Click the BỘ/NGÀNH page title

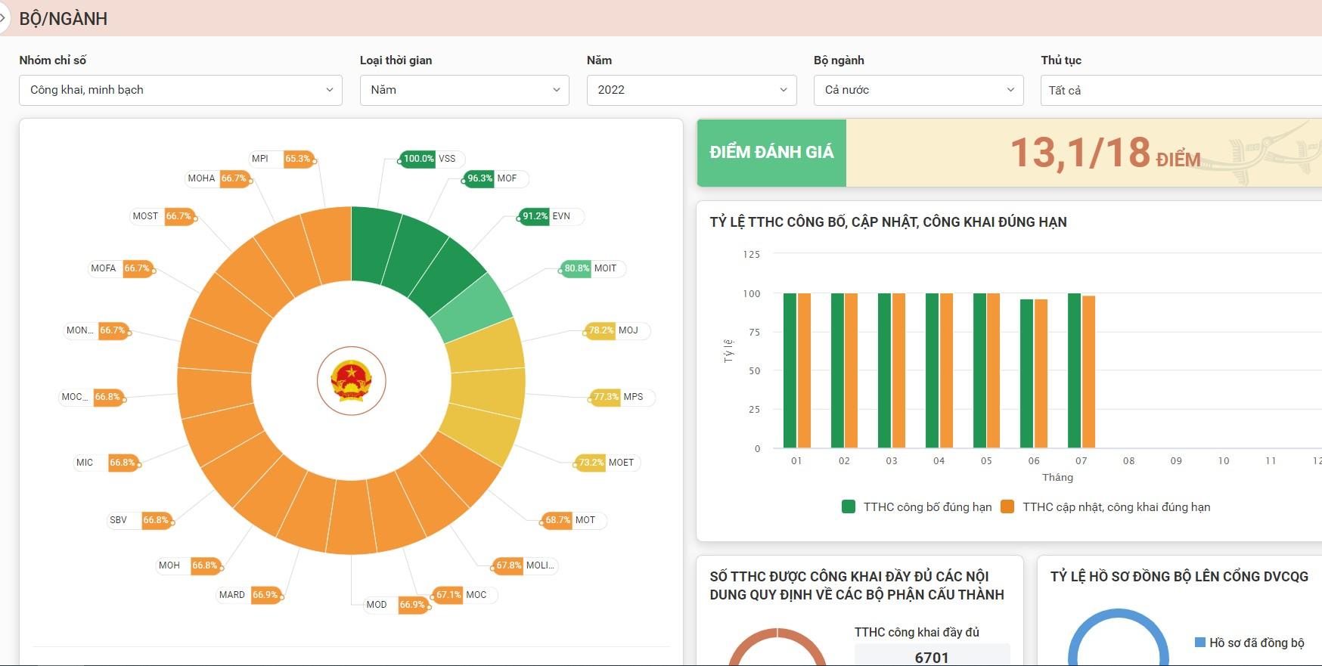pyautogui.click(x=64, y=19)
